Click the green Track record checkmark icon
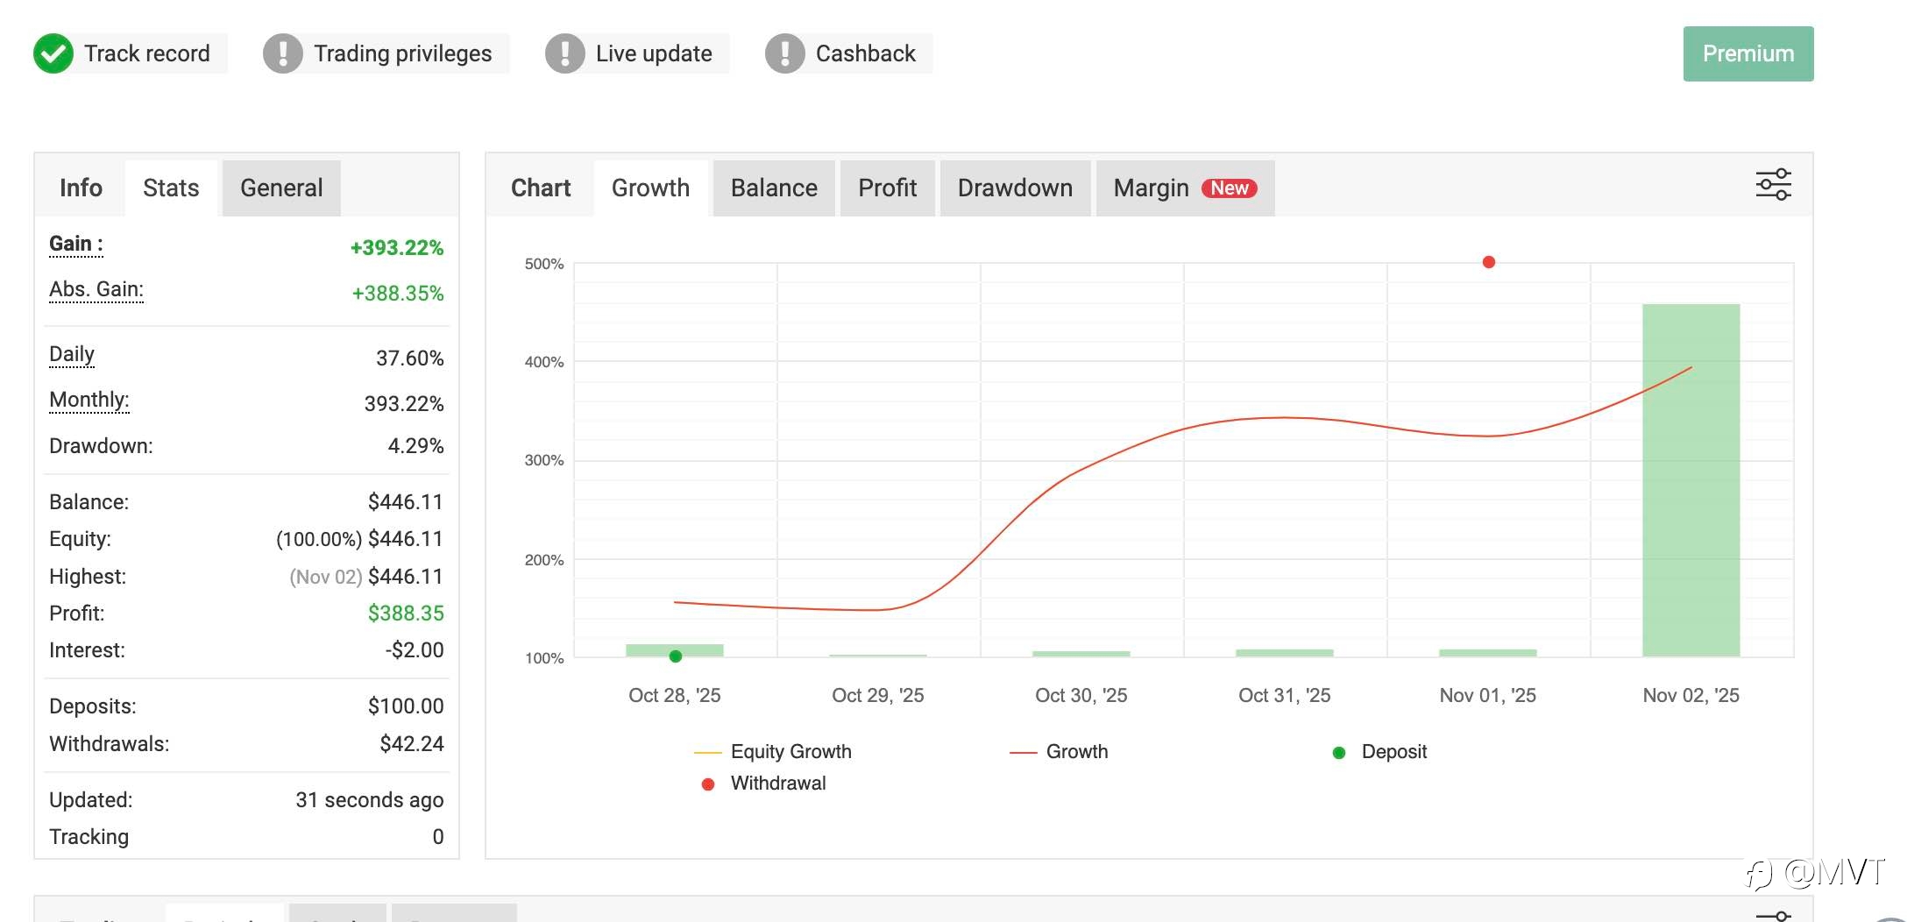The image size is (1907, 922). [53, 53]
